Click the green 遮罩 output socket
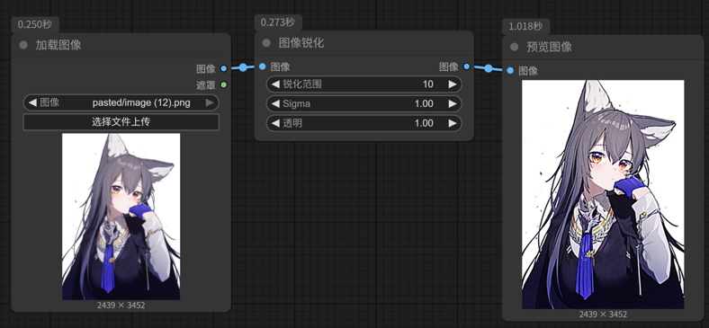Viewport: 709px width, 328px height. click(223, 84)
